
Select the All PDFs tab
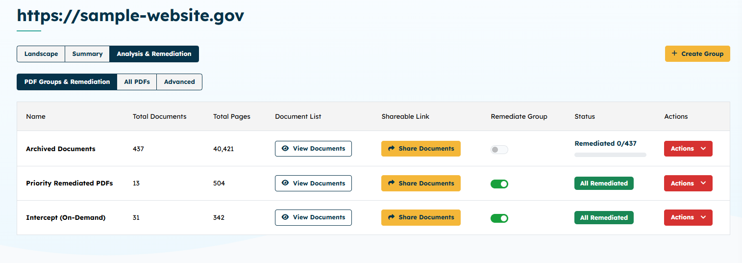coord(137,82)
